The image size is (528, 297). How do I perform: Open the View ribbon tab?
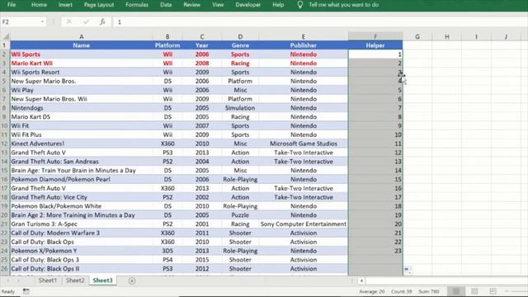tap(218, 5)
